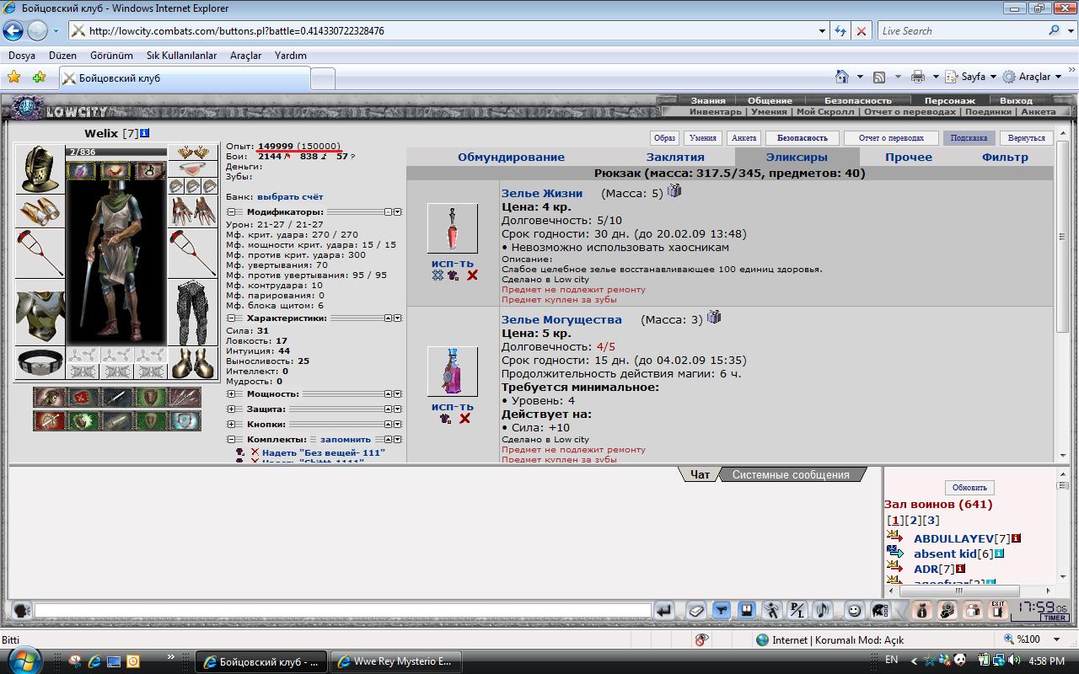The height and width of the screenshot is (674, 1079).
Task: Switch to Системные сообщения chat tab
Action: coord(791,474)
